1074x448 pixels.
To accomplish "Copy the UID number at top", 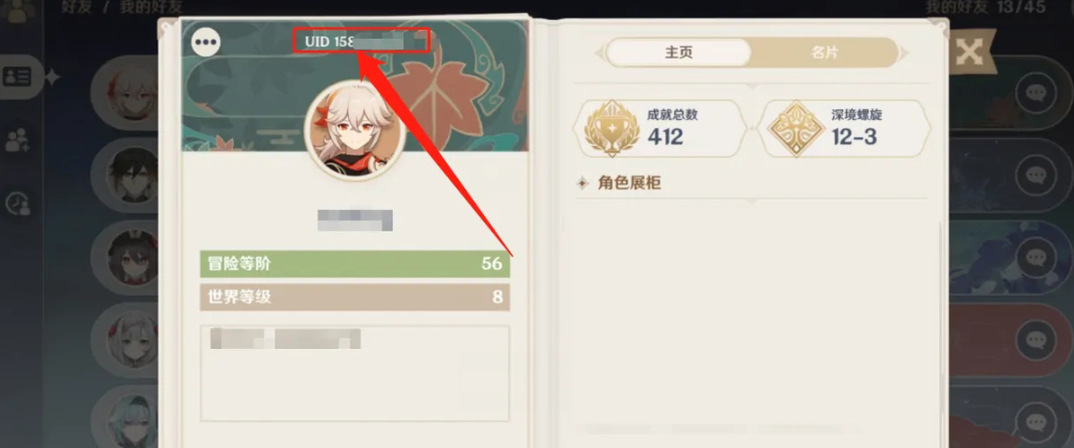I will (x=362, y=41).
